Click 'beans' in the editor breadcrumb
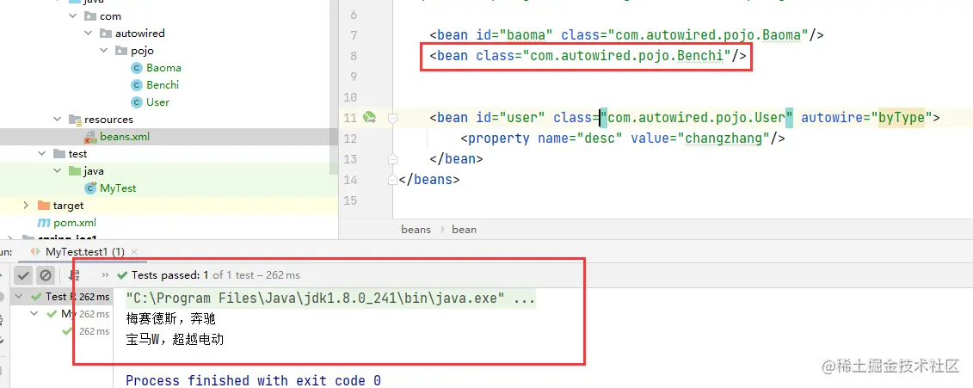 point(416,229)
